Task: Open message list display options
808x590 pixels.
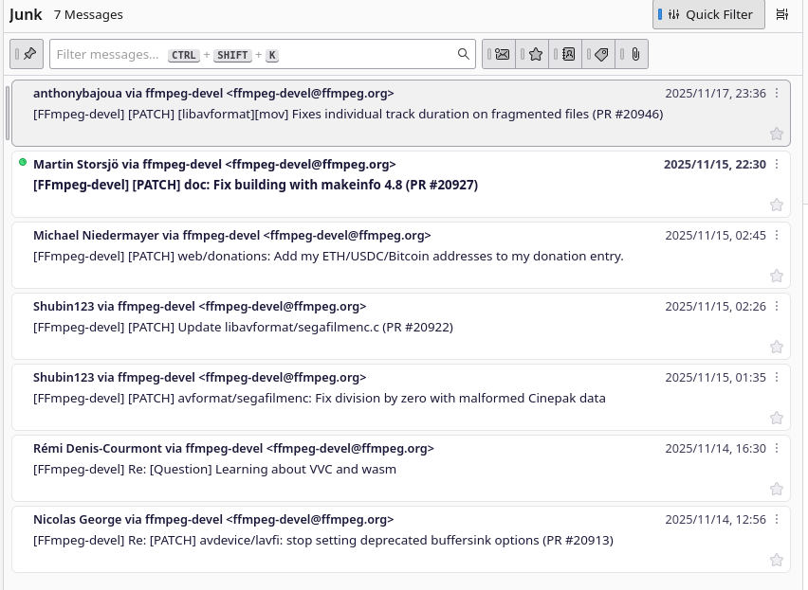Action: pyautogui.click(x=782, y=15)
